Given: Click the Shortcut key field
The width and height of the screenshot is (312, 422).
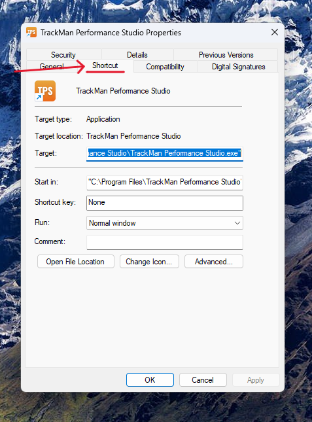Looking at the screenshot, I should click(165, 203).
